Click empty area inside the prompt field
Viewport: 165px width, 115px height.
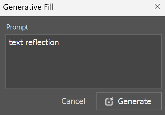pos(83,67)
